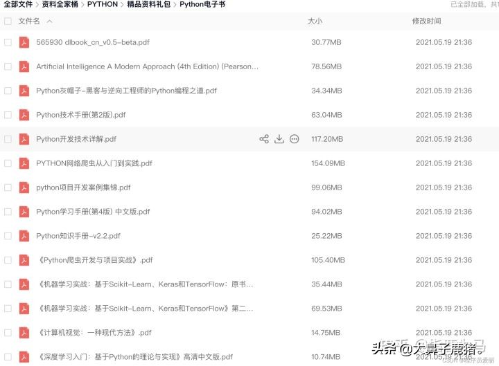The height and width of the screenshot is (366, 499).
Task: Navigate to 精品资料礼包 breadcrumb folder
Action: pyautogui.click(x=148, y=4)
